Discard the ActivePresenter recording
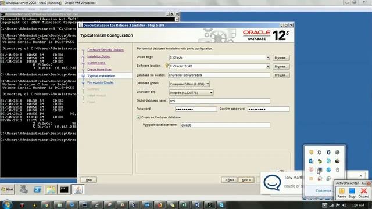The height and width of the screenshot is (209, 372). pos(363,193)
